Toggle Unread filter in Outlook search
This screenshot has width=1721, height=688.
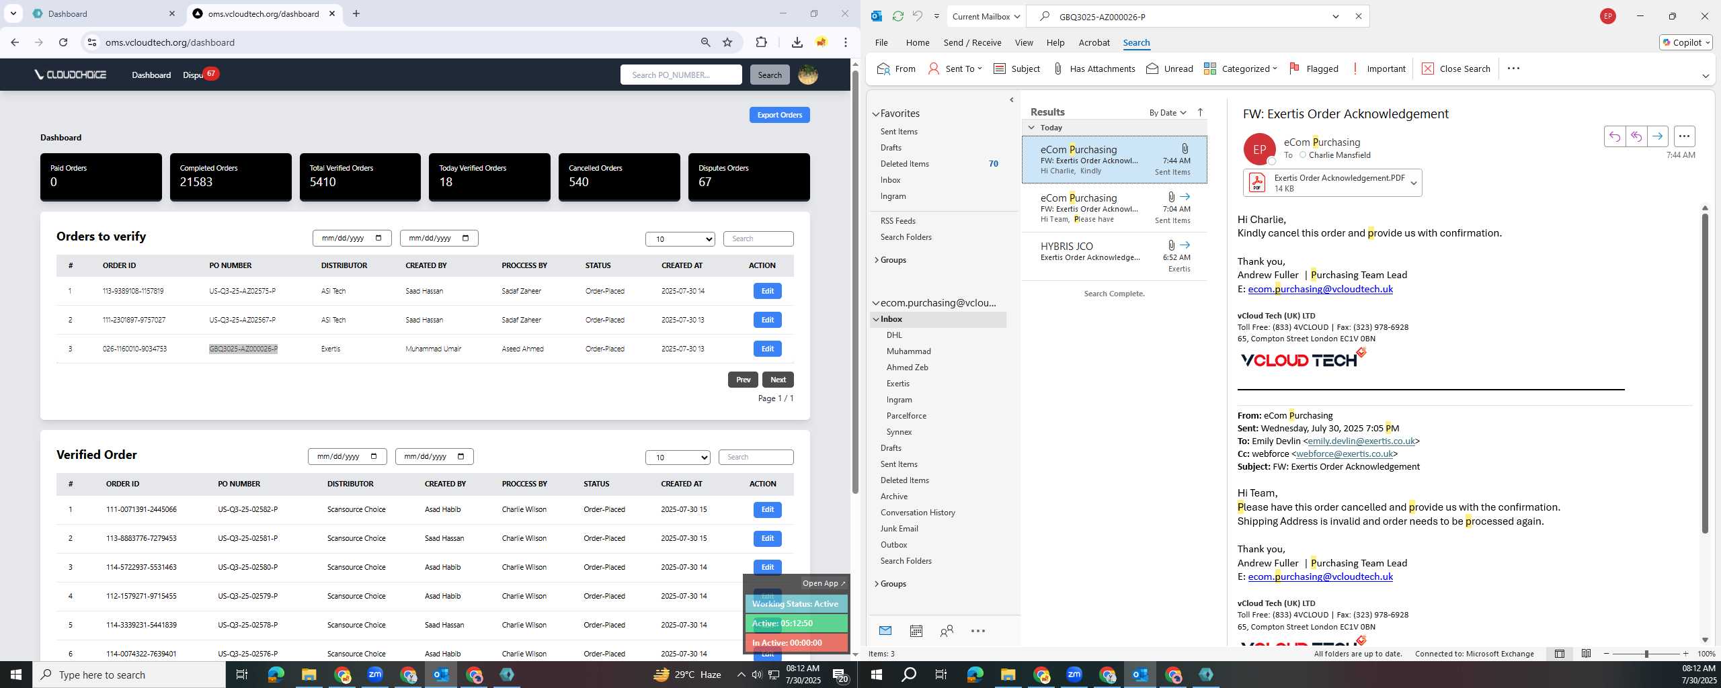(x=1170, y=69)
